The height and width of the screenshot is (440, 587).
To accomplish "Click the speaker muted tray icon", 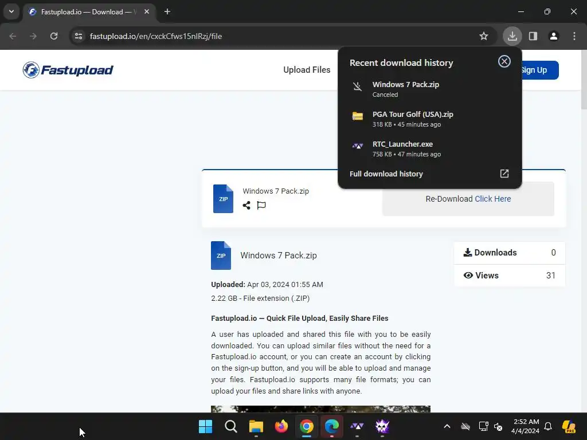I will pyautogui.click(x=498, y=426).
